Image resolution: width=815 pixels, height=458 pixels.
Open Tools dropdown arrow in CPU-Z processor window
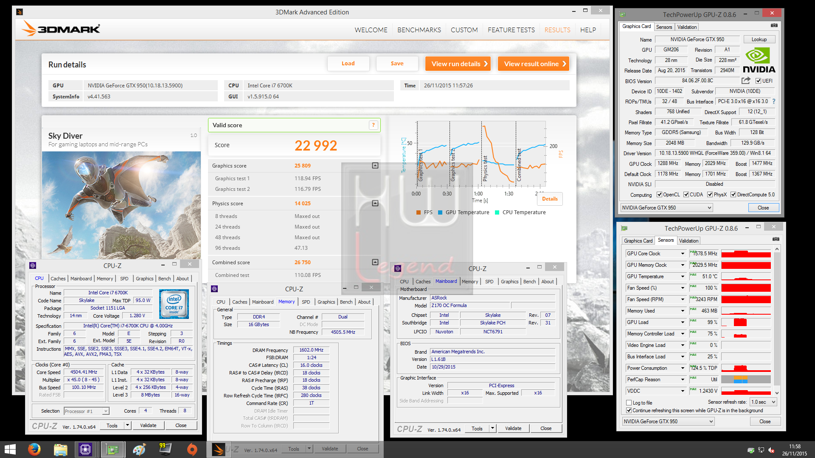point(127,425)
